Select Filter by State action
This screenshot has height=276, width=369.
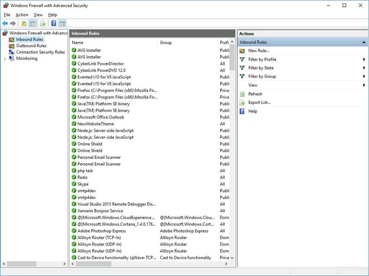261,68
